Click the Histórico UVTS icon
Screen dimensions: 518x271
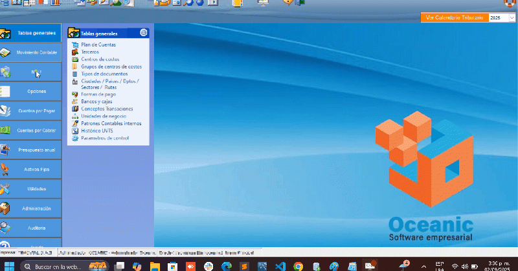(75, 131)
